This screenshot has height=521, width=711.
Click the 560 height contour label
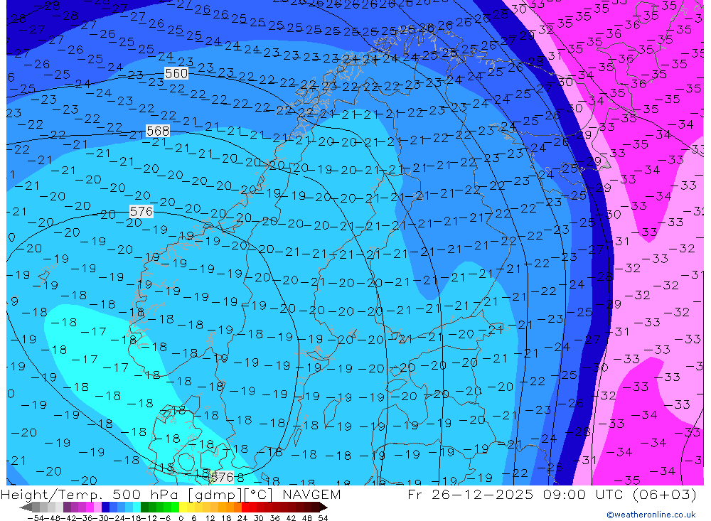click(x=176, y=73)
